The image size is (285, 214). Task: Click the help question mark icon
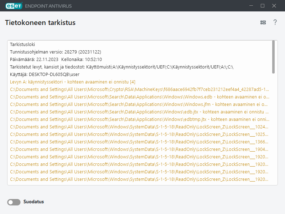(x=275, y=22)
